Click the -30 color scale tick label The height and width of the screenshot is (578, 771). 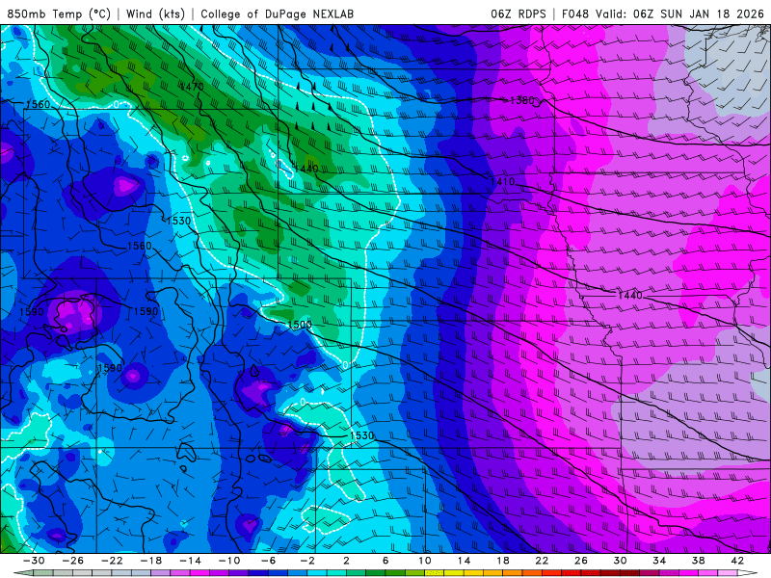point(34,561)
